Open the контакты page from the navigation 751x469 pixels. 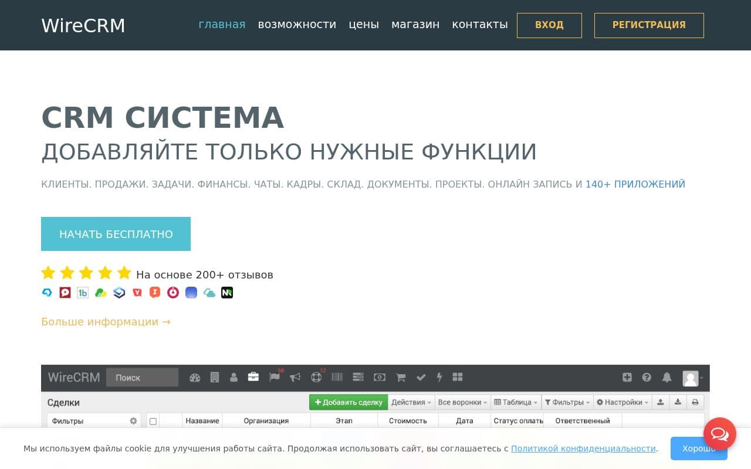click(x=480, y=25)
